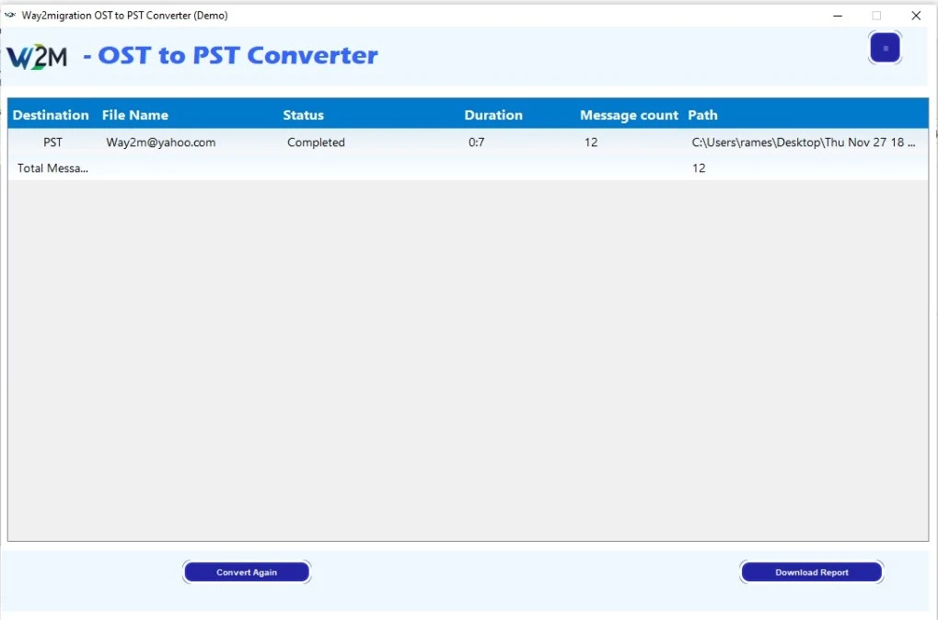Click the Path column header

(702, 115)
